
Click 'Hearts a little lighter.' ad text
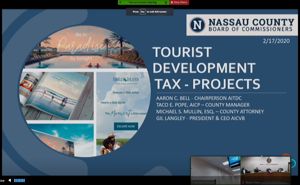(x=113, y=102)
